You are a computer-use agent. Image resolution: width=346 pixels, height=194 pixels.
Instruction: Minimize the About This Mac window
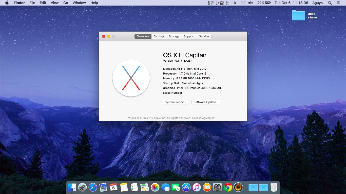[x=109, y=36]
